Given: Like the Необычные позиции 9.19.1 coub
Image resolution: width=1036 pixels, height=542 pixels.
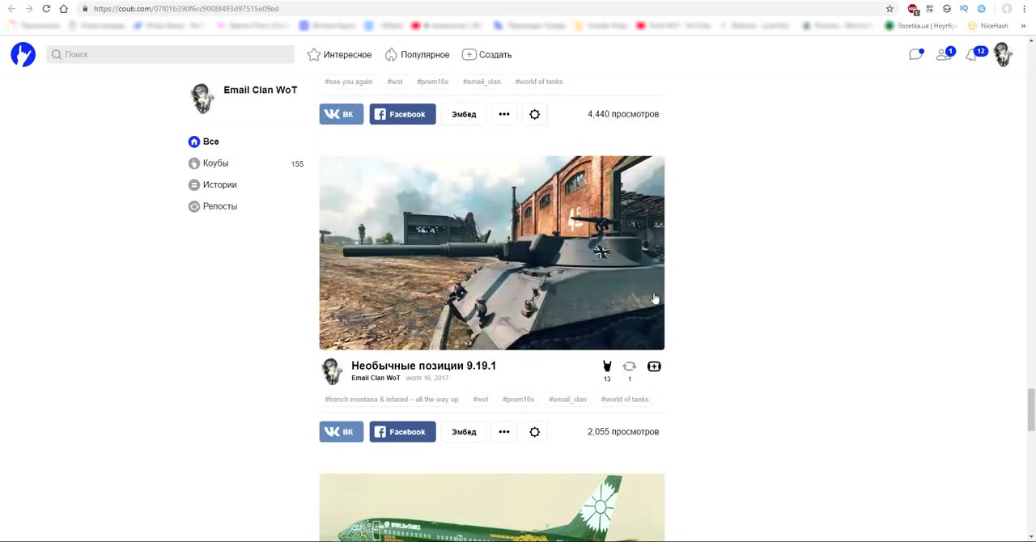Looking at the screenshot, I should click(x=607, y=366).
